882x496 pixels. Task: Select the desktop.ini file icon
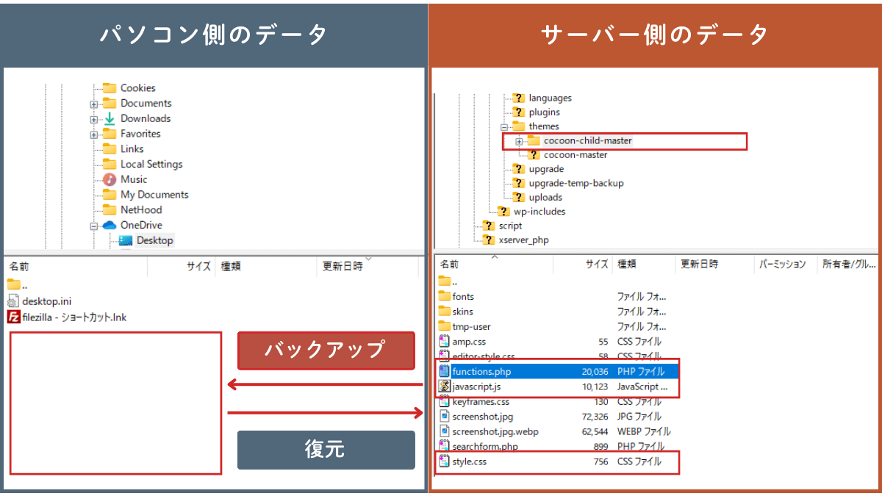coord(13,301)
